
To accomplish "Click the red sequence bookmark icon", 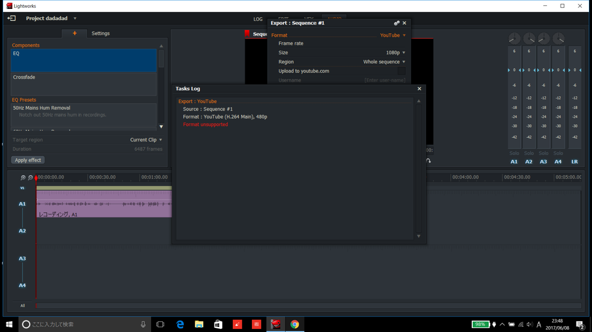I will 247,34.
